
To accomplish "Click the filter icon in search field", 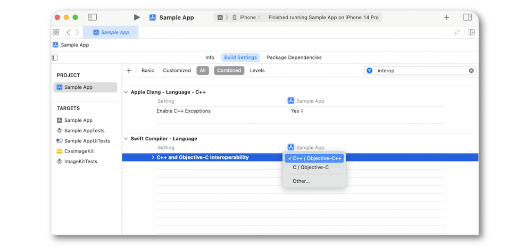I will click(x=370, y=71).
